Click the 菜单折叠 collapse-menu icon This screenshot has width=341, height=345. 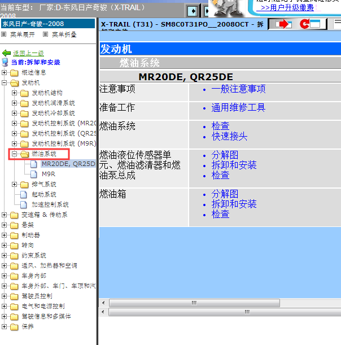(45, 34)
